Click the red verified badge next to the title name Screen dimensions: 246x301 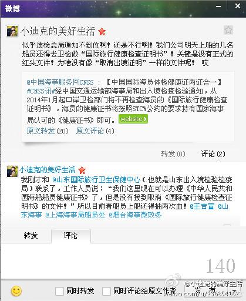tap(102, 32)
